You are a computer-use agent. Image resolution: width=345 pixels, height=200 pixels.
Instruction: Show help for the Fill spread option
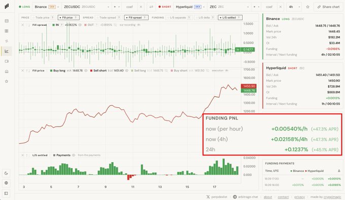tap(145, 18)
